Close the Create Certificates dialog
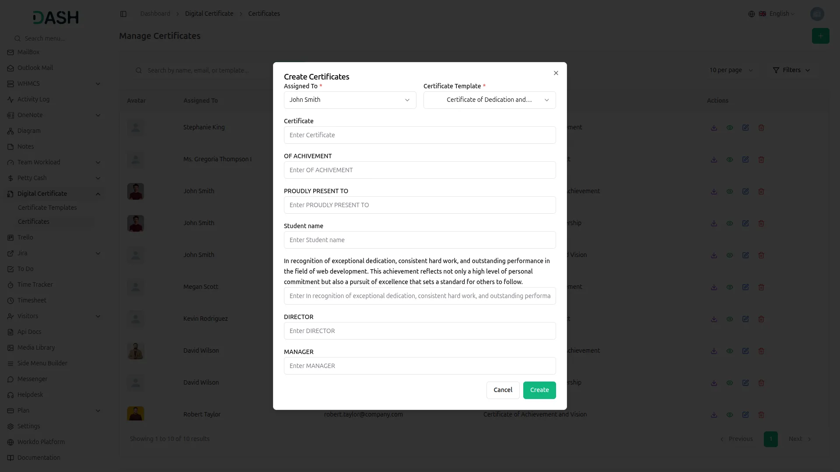This screenshot has height=472, width=840. pyautogui.click(x=556, y=73)
